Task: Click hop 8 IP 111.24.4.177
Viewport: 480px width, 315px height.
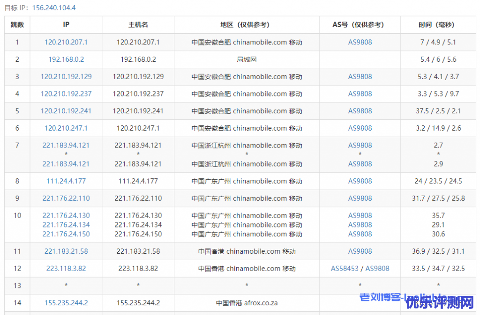Action: click(66, 181)
